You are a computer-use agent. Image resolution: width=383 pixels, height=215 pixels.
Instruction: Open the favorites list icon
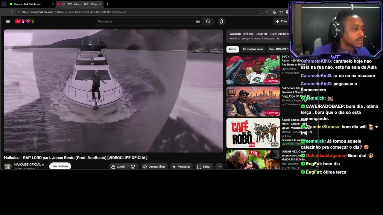281,12
